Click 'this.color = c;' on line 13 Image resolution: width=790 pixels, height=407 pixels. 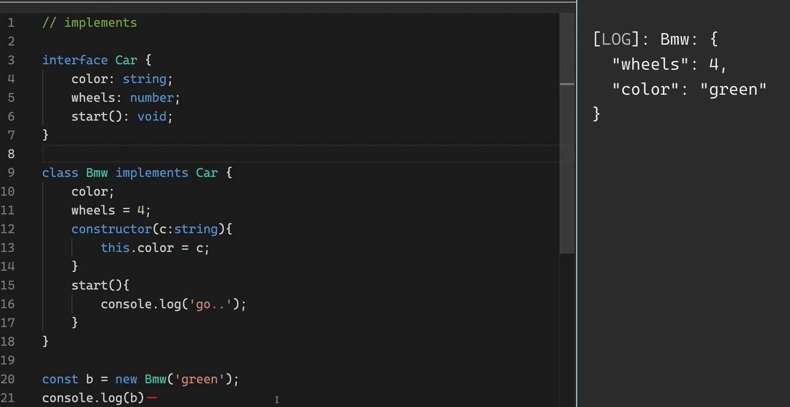point(155,248)
